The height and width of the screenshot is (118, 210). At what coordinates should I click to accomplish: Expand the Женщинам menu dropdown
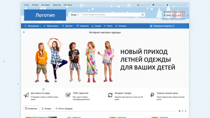[x=32, y=26]
